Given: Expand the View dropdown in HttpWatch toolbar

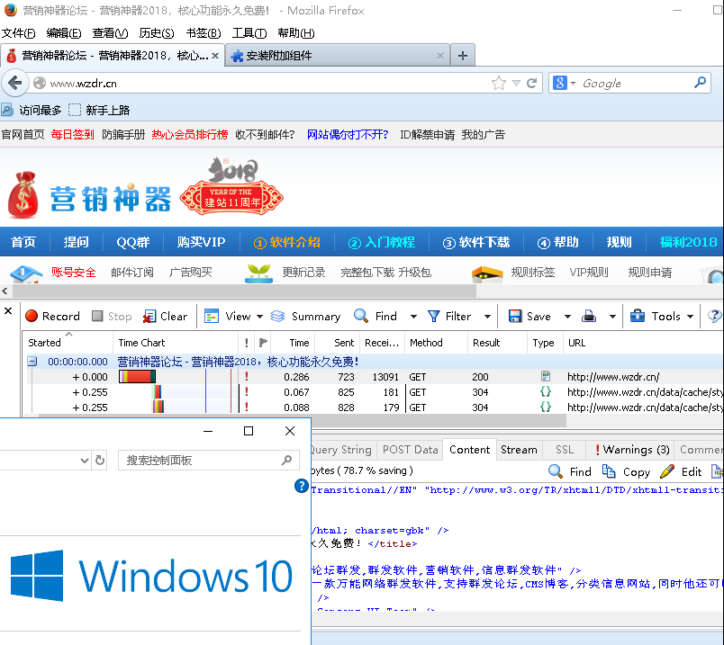Looking at the screenshot, I should 259,316.
